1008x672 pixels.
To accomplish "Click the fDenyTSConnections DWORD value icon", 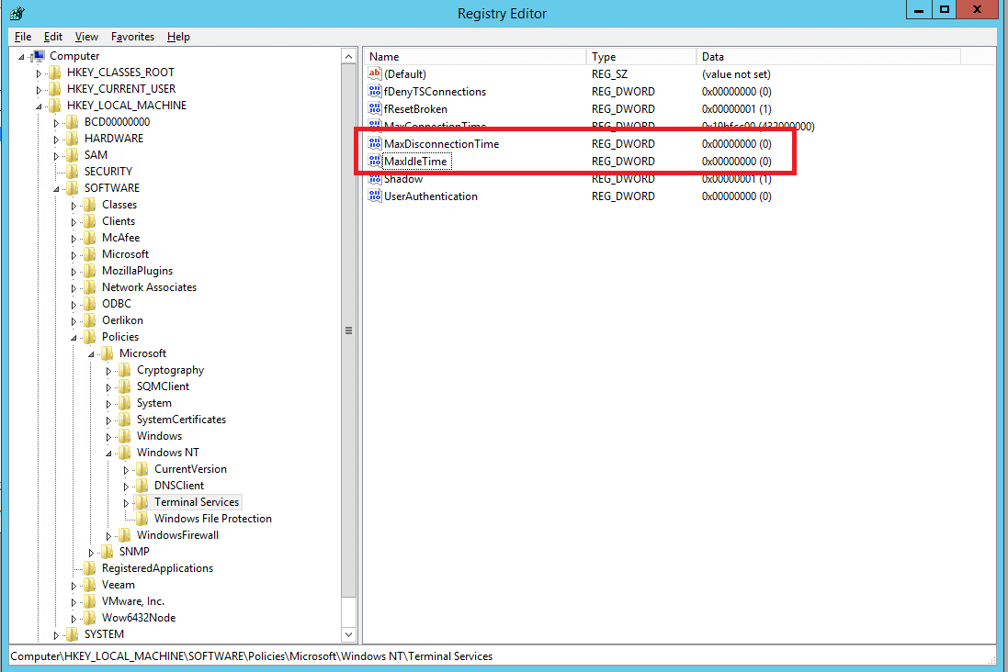I will (375, 91).
